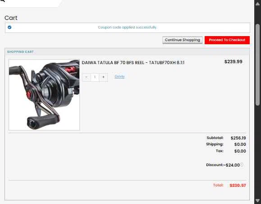Image resolution: width=261 pixels, height=204 pixels.
Task: Click Proceed To Checkout button
Action: tap(227, 40)
